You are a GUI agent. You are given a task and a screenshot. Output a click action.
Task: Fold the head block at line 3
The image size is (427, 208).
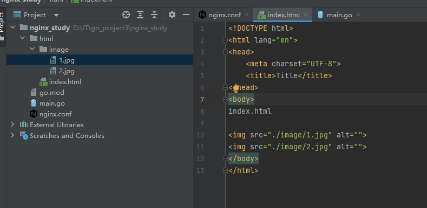click(x=225, y=52)
